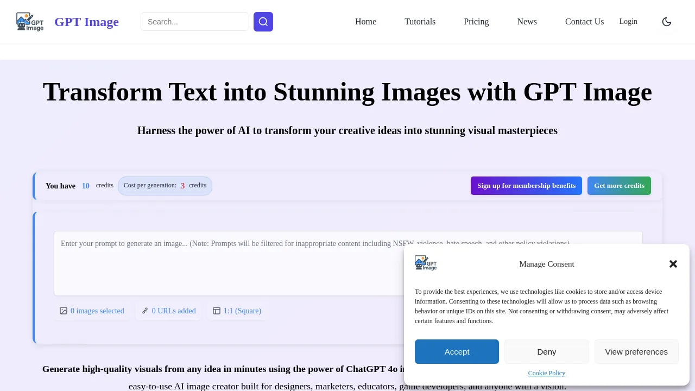695x391 pixels.
Task: Click the 'Get more credits' button
Action: click(x=619, y=186)
